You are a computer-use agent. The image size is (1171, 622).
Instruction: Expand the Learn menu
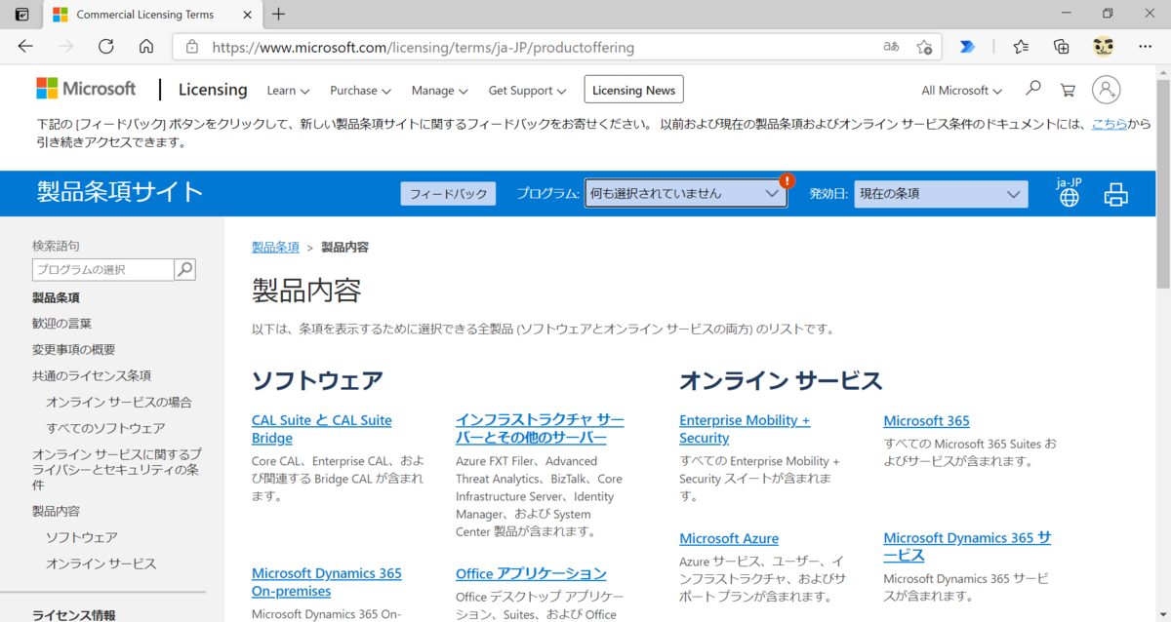(288, 91)
